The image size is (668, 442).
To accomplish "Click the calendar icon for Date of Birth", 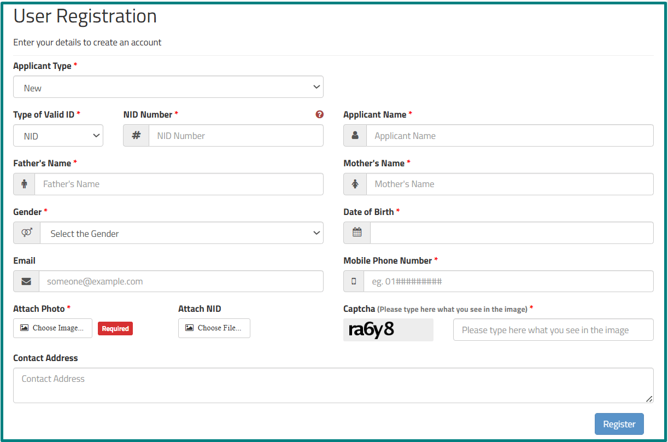I will point(356,232).
